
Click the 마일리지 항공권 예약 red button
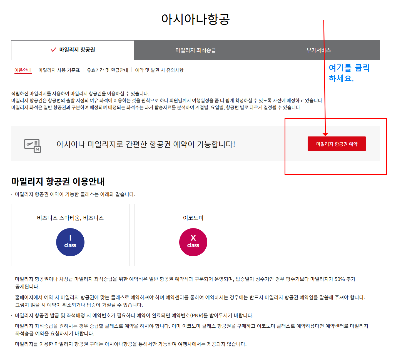point(337,144)
